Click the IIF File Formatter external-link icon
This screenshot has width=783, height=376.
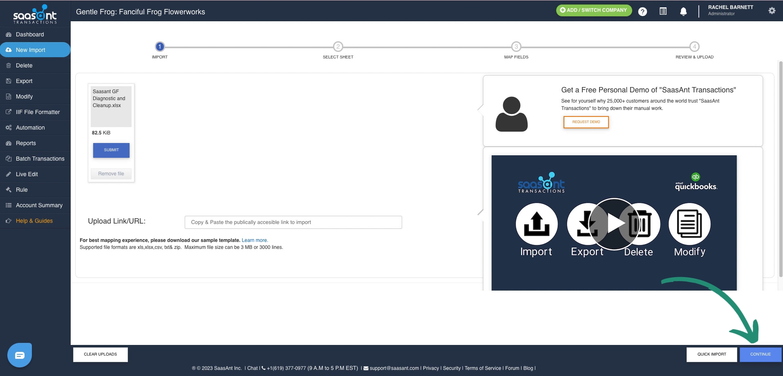point(9,112)
